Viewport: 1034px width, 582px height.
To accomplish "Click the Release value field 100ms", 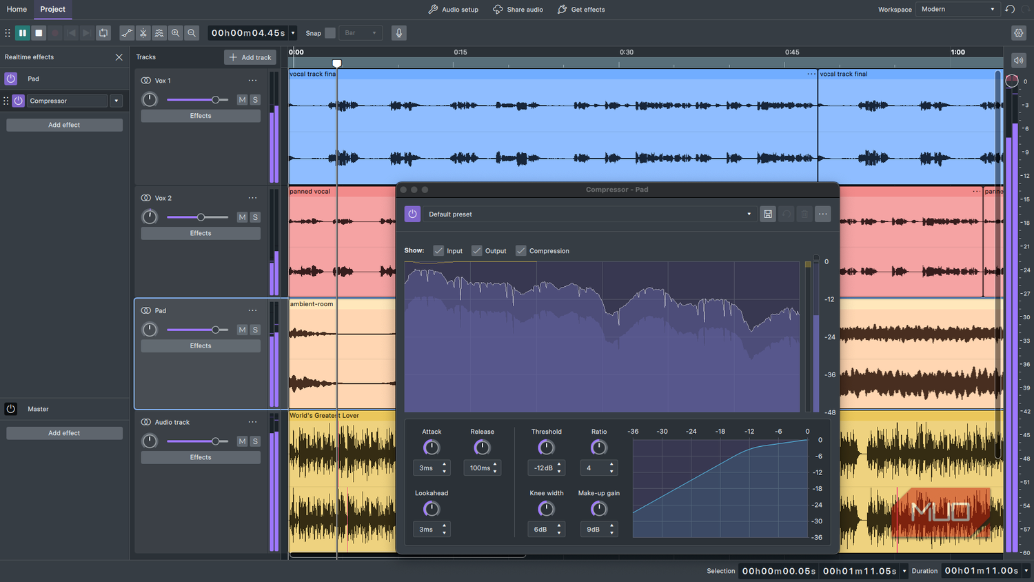I will click(x=483, y=468).
